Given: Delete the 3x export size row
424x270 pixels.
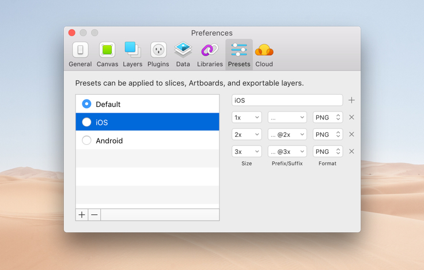Looking at the screenshot, I should (x=351, y=152).
